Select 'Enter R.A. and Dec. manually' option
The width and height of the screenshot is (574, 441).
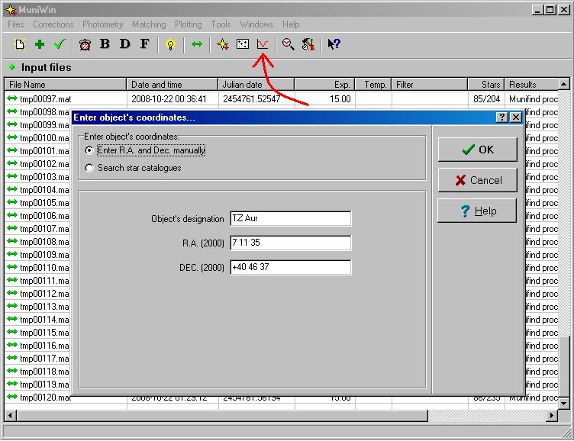[x=90, y=150]
